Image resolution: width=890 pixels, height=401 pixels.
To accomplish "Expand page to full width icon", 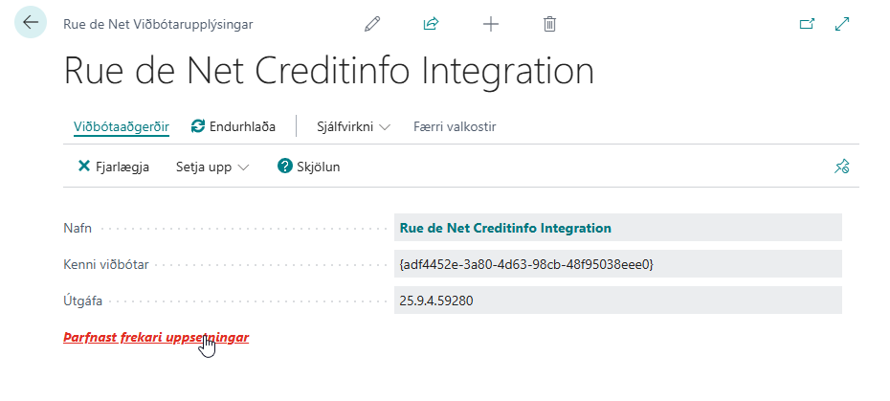I will pyautogui.click(x=843, y=24).
